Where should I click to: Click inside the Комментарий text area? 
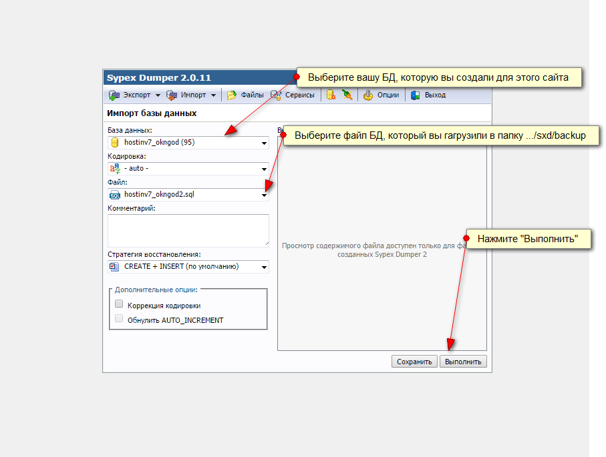[188, 230]
